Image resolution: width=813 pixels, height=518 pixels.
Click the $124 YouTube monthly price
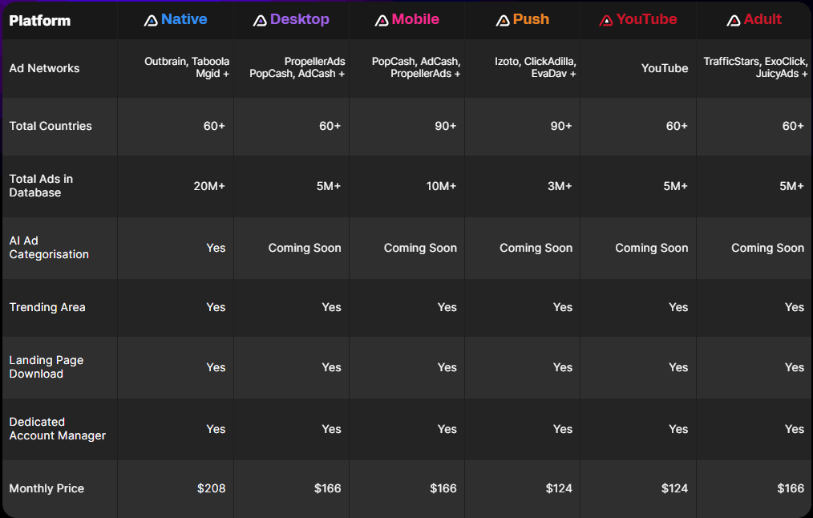tap(674, 488)
